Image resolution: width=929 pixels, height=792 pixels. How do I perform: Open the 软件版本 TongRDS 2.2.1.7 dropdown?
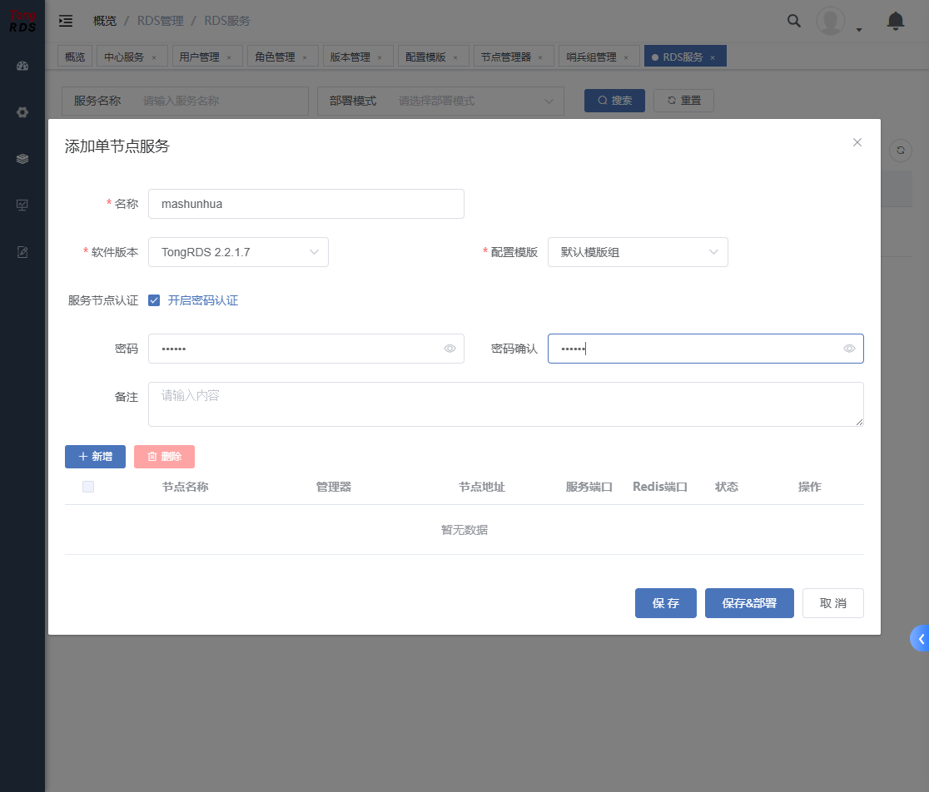tap(238, 252)
